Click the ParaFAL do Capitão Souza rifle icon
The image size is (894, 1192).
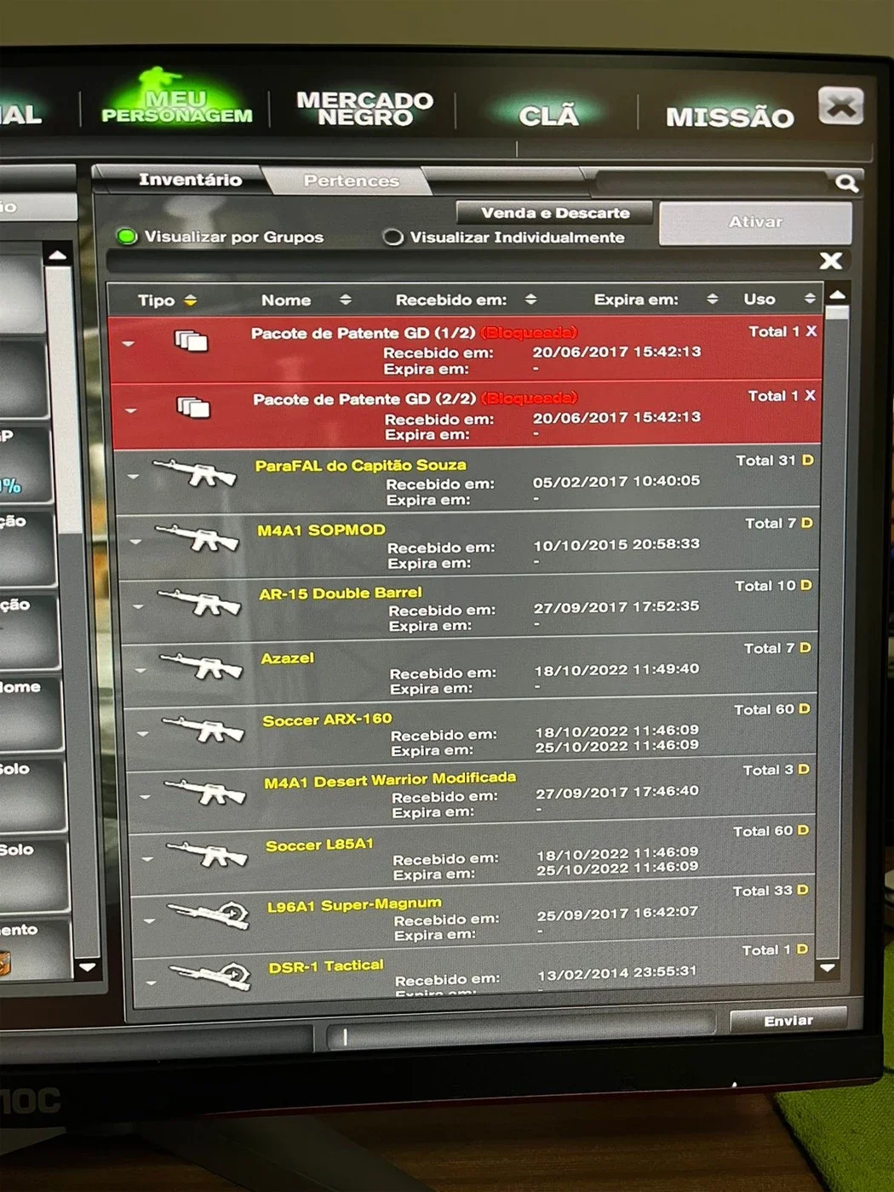(x=195, y=473)
